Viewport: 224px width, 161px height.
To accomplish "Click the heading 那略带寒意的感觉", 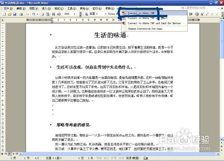I will [x=73, y=125].
